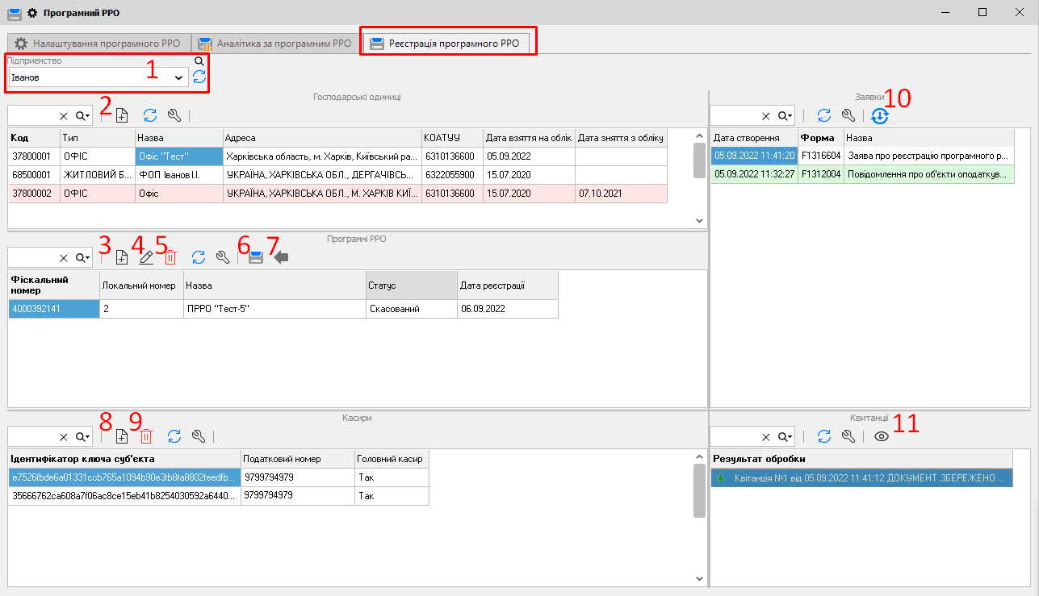This screenshot has height=596, width=1039.
Task: Add a new cashier in Касири panel
Action: point(122,436)
